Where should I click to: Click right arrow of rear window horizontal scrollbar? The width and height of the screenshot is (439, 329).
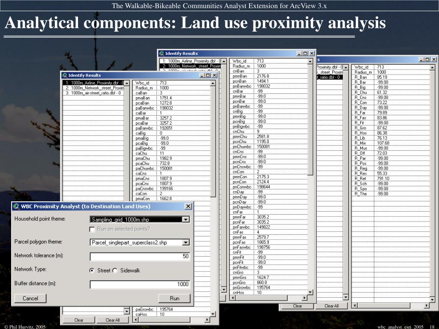pyautogui.click(x=427, y=305)
